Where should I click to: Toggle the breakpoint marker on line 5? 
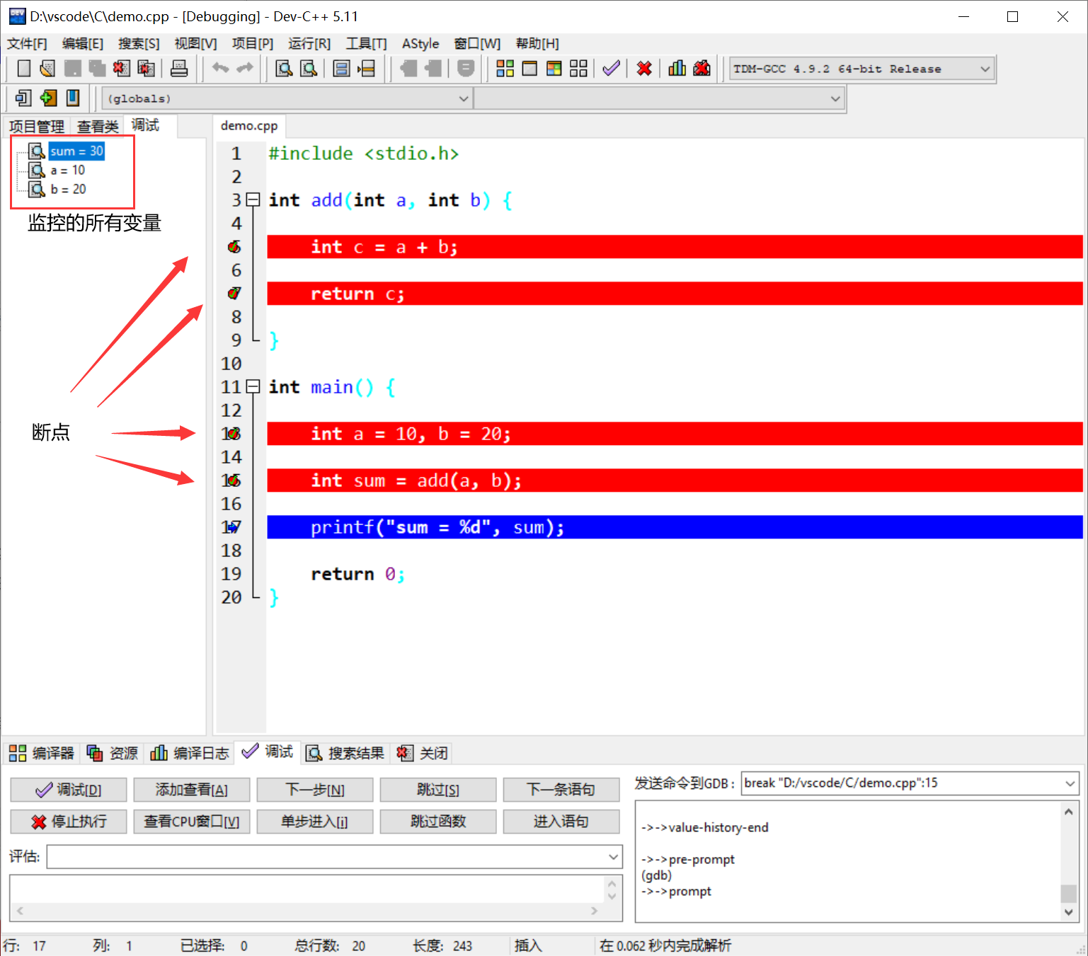(x=234, y=247)
